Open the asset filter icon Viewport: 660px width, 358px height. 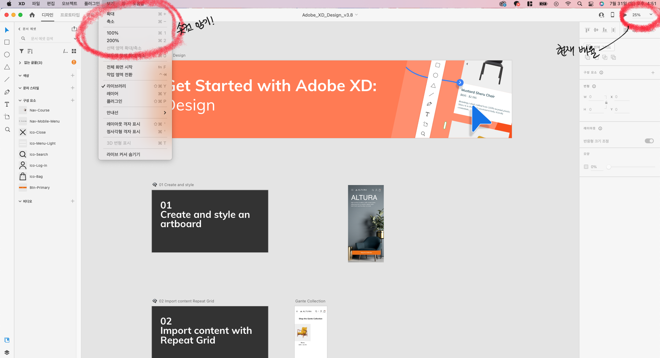tap(21, 51)
